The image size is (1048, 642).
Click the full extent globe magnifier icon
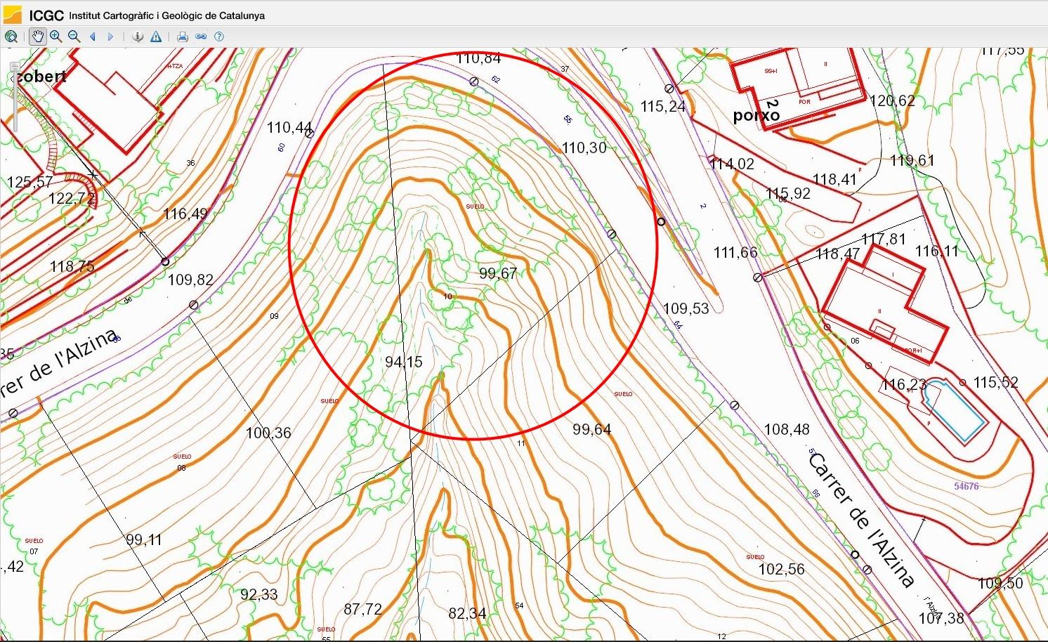11,37
